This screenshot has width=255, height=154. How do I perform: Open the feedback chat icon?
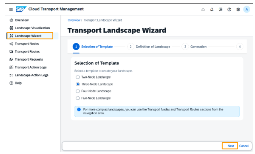220,10
